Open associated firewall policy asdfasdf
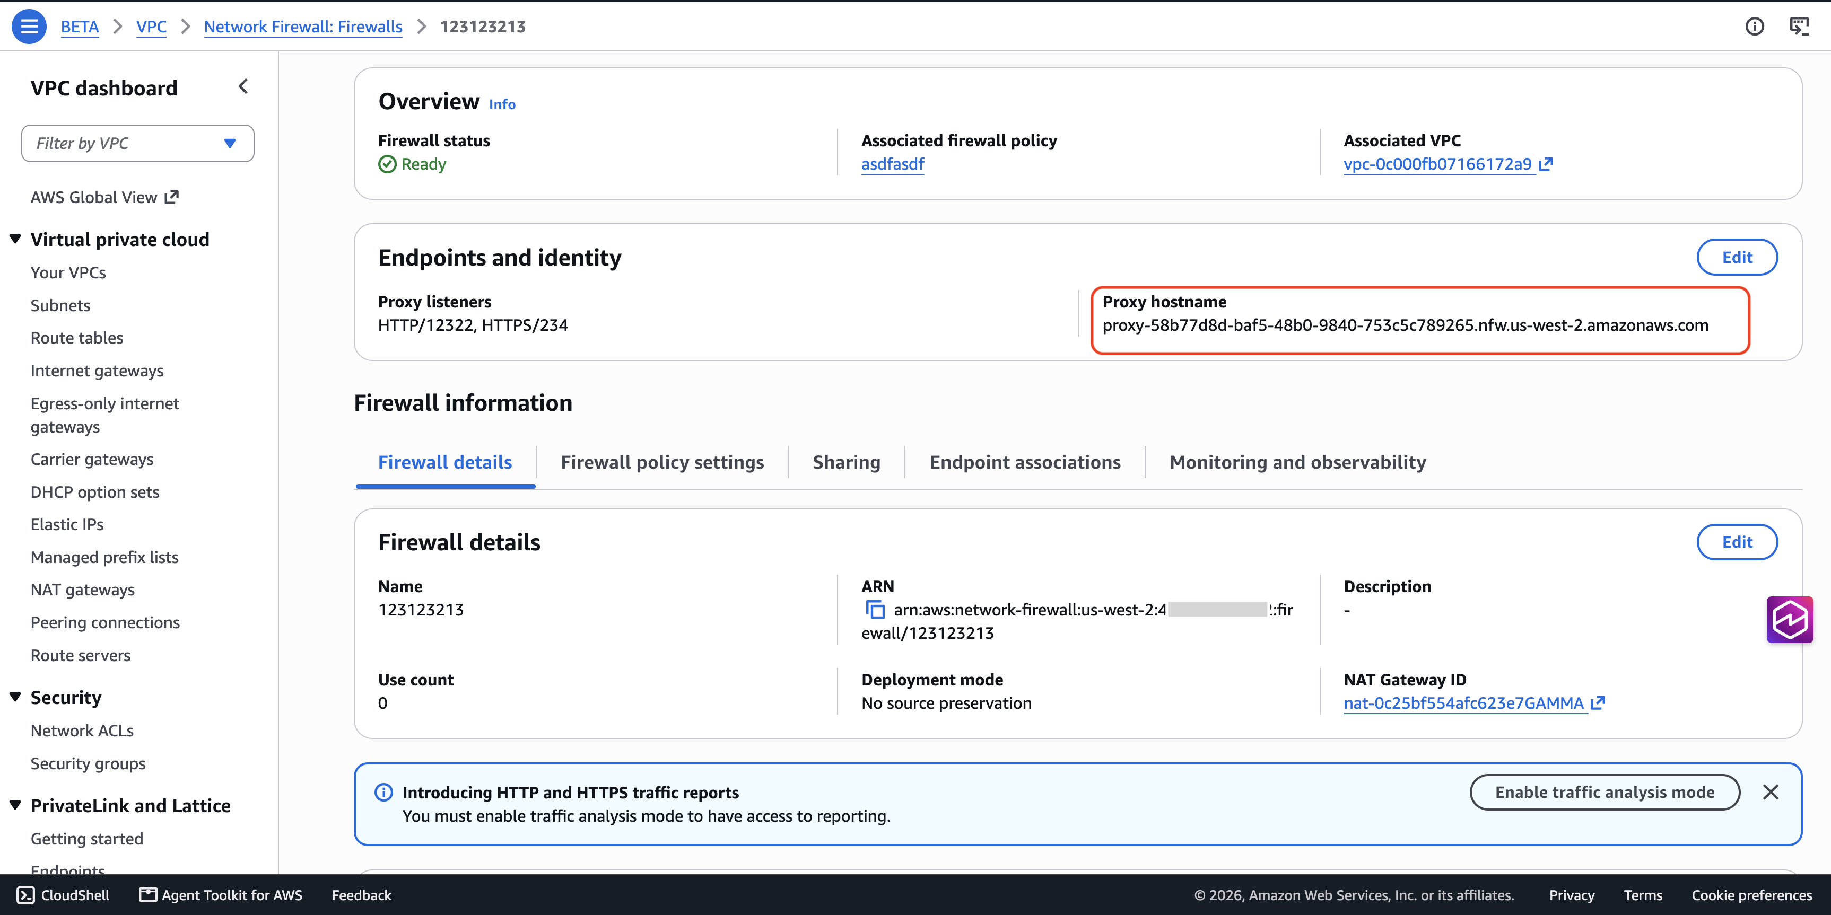The image size is (1831, 915). 893,164
